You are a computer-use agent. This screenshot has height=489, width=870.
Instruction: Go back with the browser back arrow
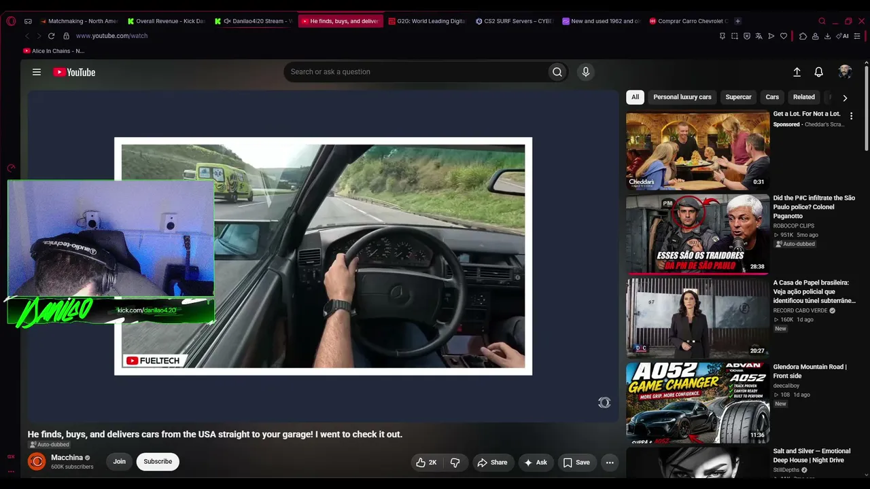click(27, 36)
